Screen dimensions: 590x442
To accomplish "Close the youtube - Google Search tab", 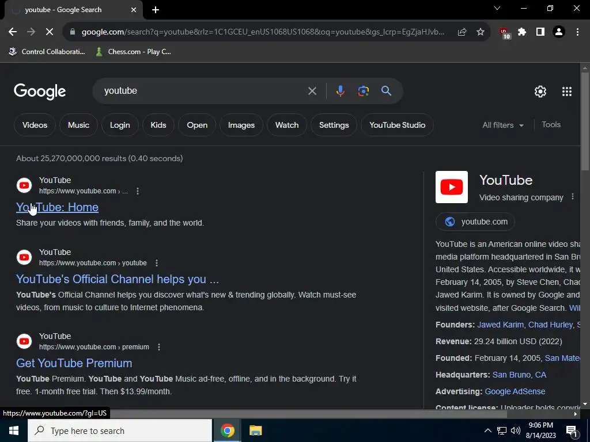I will click(x=134, y=10).
